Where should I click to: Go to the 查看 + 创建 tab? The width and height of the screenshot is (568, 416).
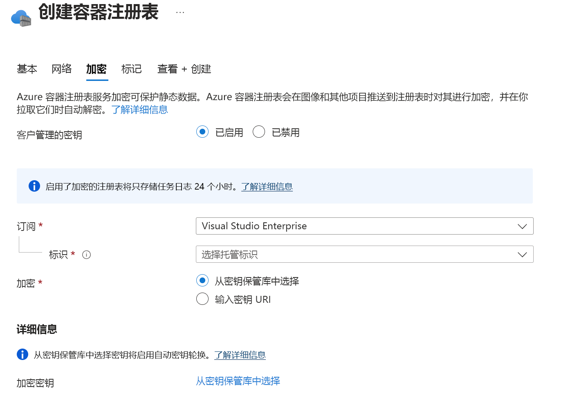pyautogui.click(x=184, y=69)
